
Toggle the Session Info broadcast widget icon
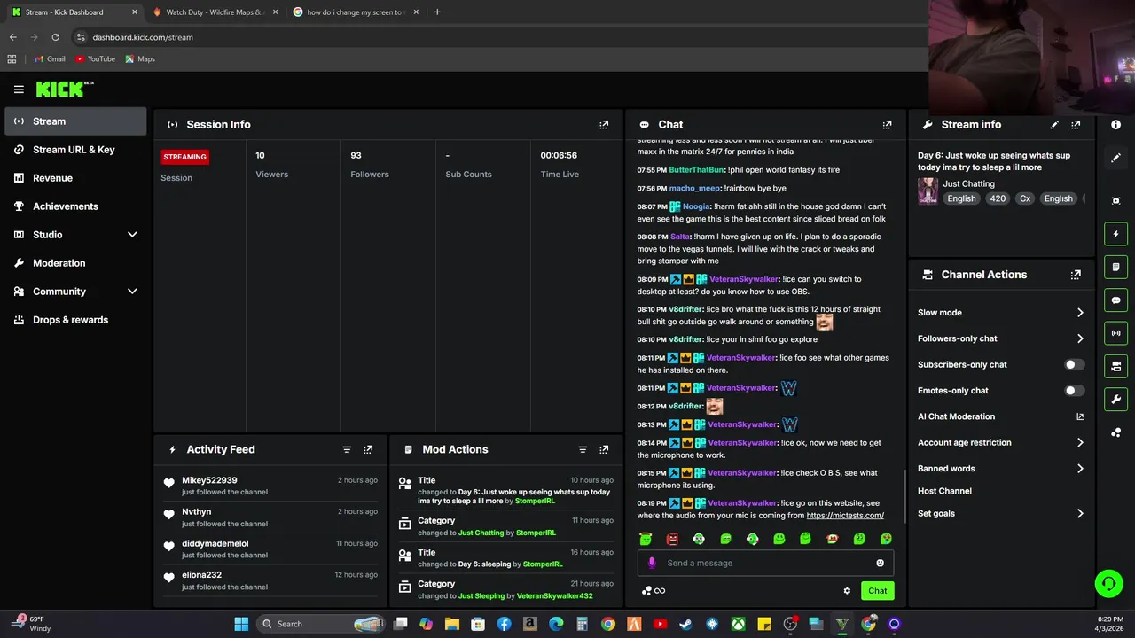pyautogui.click(x=1115, y=333)
